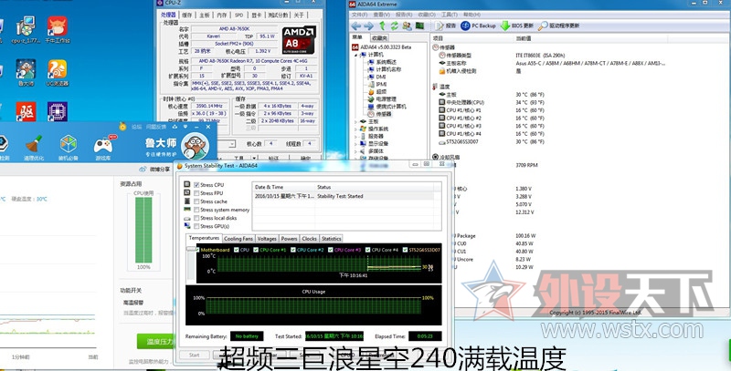Open the 千牛工作台 desktop shortcut
Viewport: 731px width, 371px height.
coord(58,30)
